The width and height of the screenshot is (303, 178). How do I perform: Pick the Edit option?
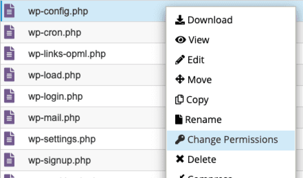[x=231, y=60]
